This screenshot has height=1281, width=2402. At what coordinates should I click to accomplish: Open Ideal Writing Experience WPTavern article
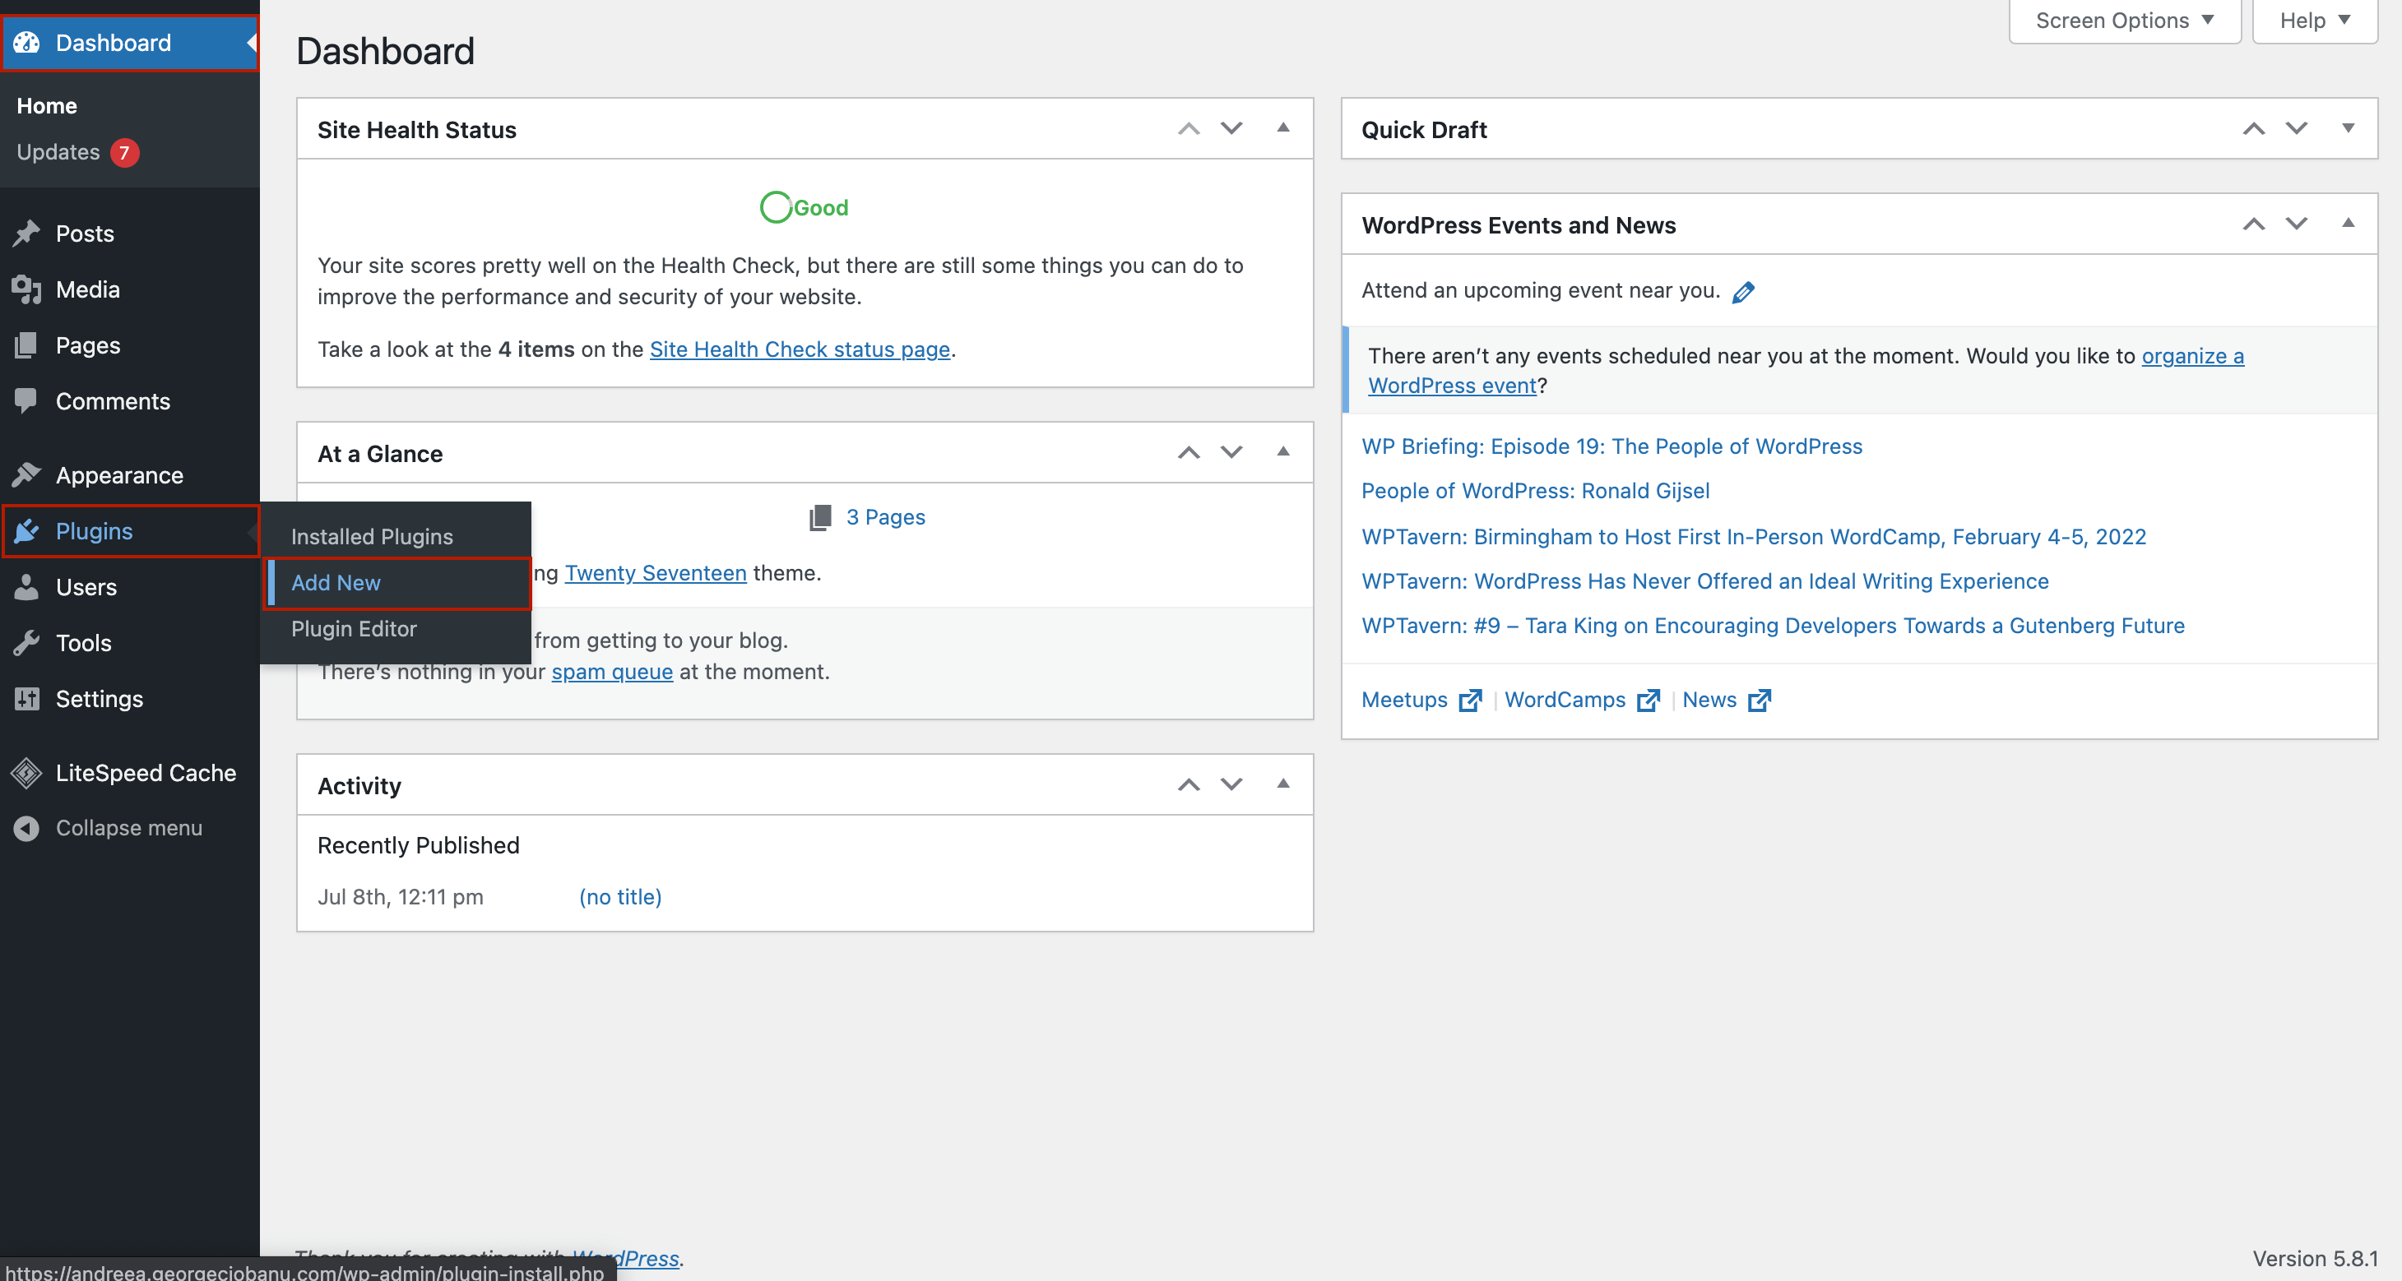click(1704, 582)
